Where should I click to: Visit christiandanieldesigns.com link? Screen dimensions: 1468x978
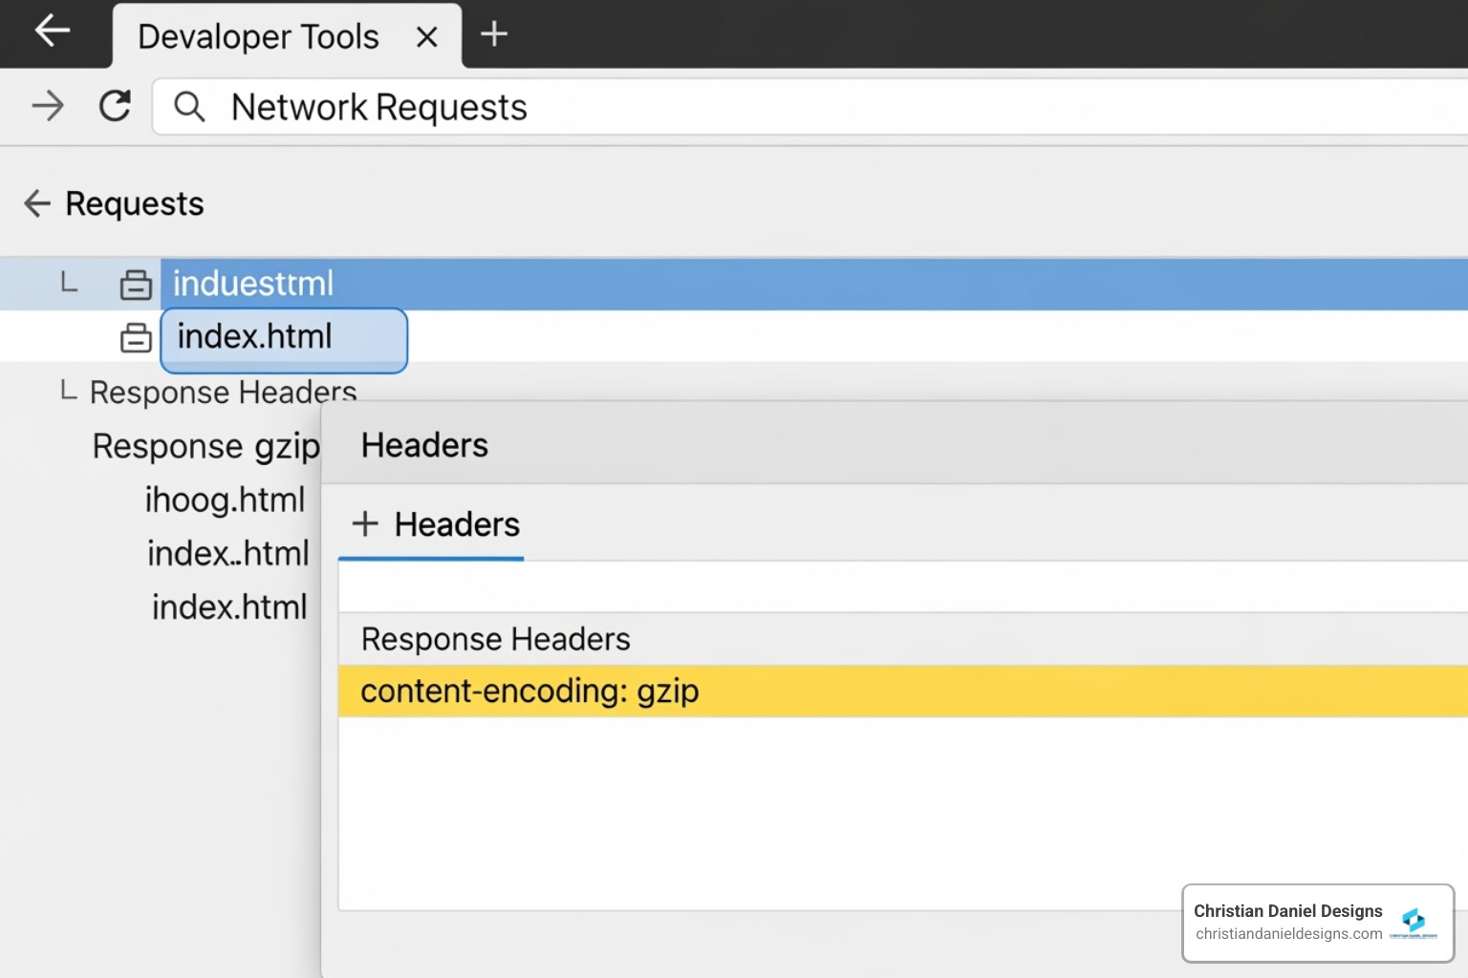(1285, 935)
